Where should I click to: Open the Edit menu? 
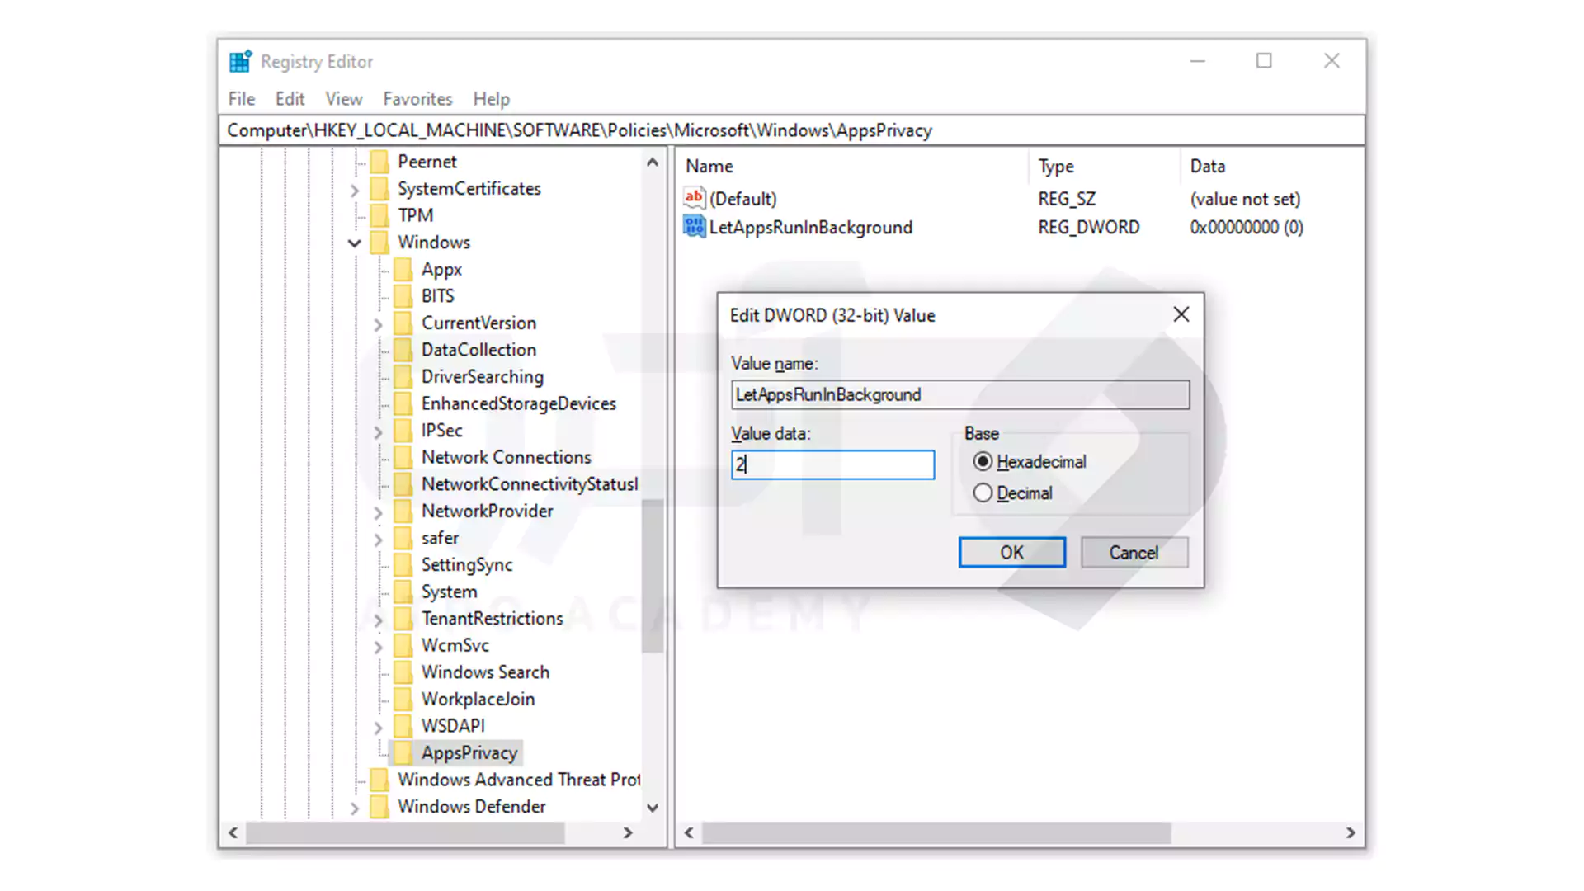290,99
